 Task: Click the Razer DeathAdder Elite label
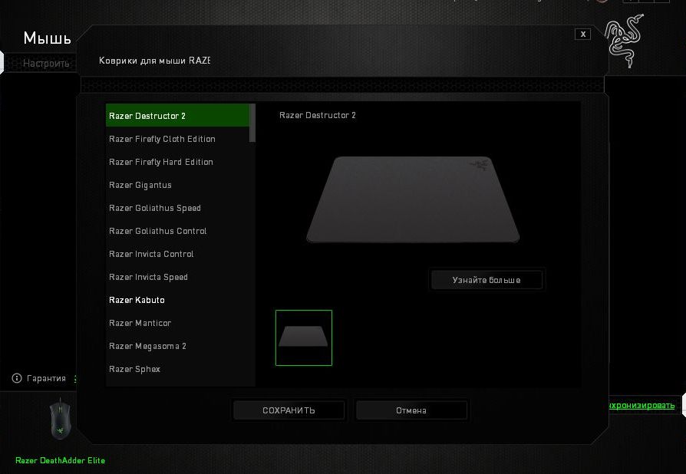pos(60,460)
